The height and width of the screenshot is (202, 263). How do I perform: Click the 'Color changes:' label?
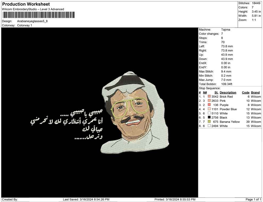[x=209, y=34]
